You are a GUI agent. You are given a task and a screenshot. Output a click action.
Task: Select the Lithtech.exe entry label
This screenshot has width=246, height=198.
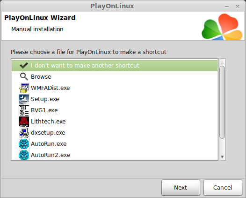48,122
